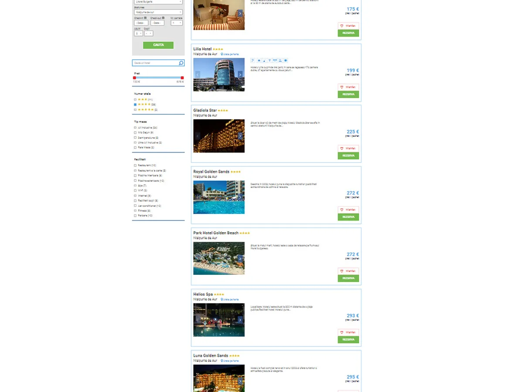523x392 pixels.
Task: Show previous photo of Lilia Hotel
Action: [197, 74]
